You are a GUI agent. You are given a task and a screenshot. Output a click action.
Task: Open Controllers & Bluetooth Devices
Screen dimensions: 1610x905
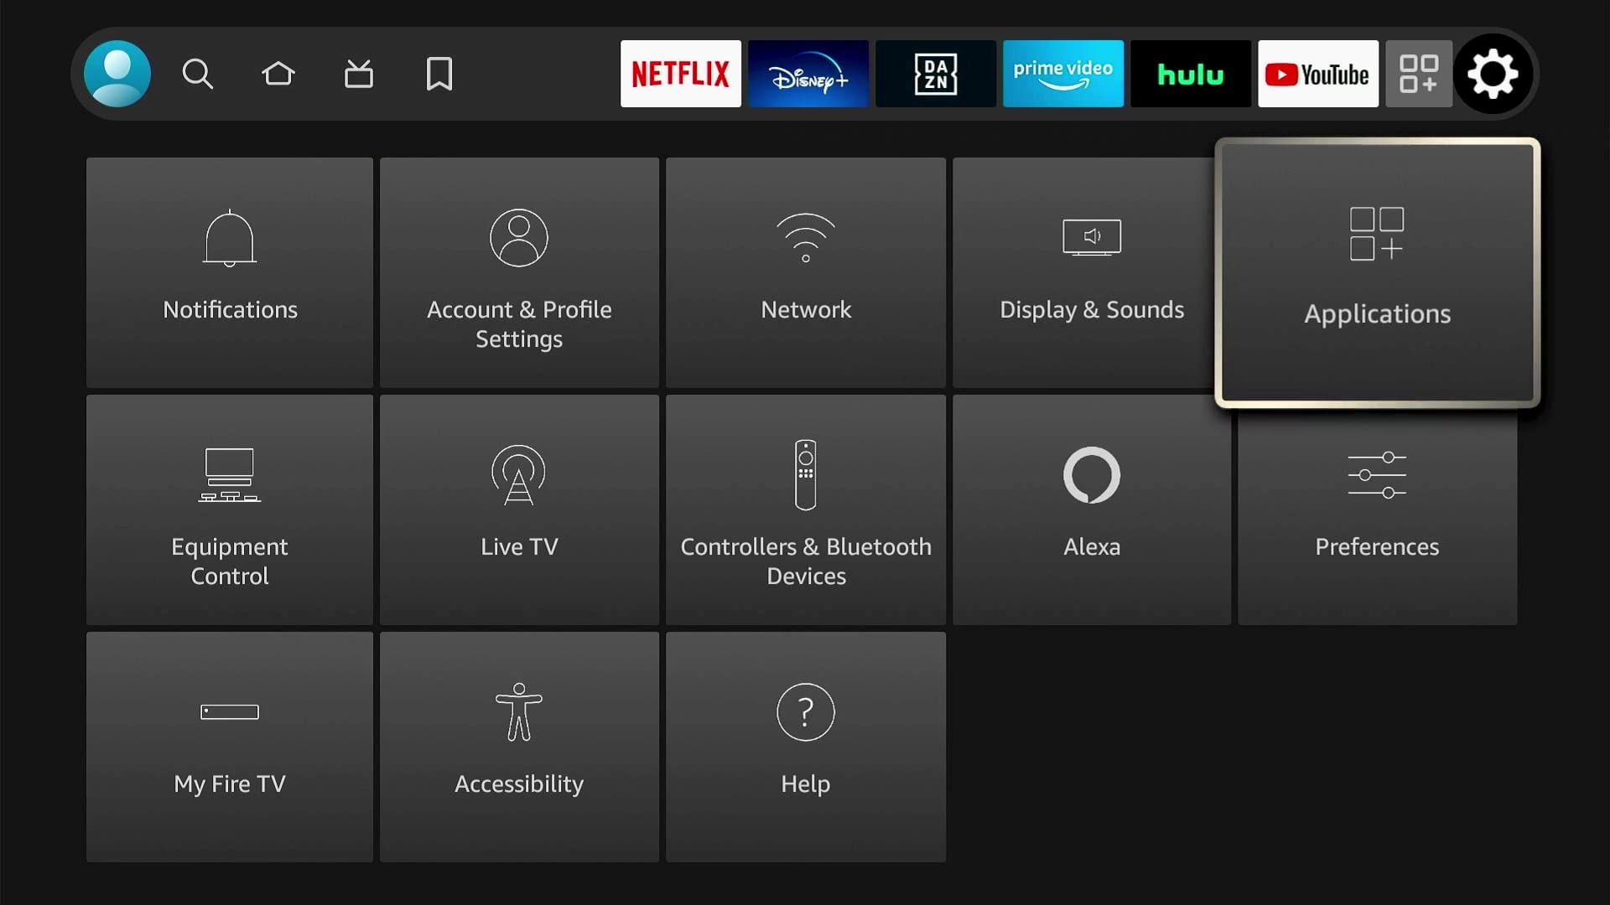point(805,512)
